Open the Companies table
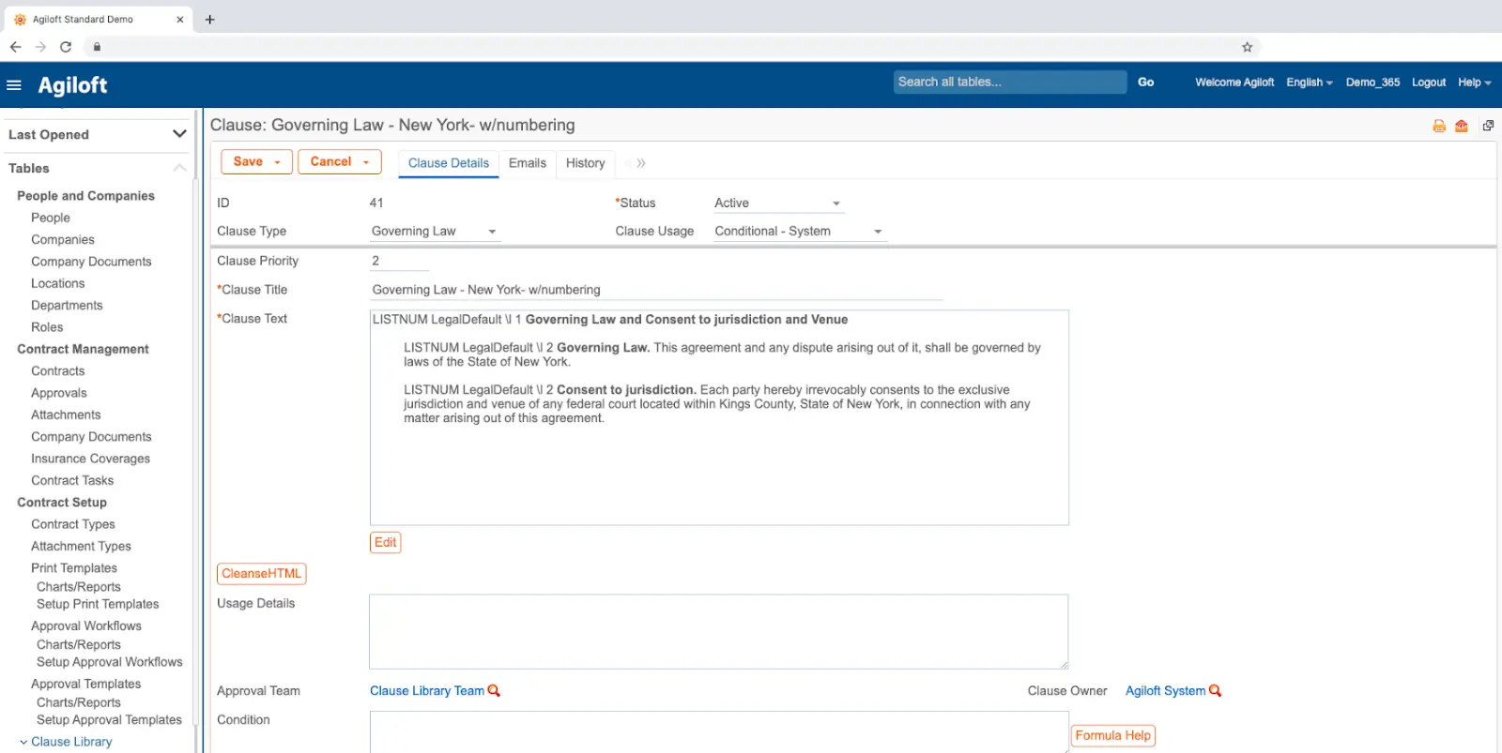This screenshot has height=753, width=1502. [63, 240]
